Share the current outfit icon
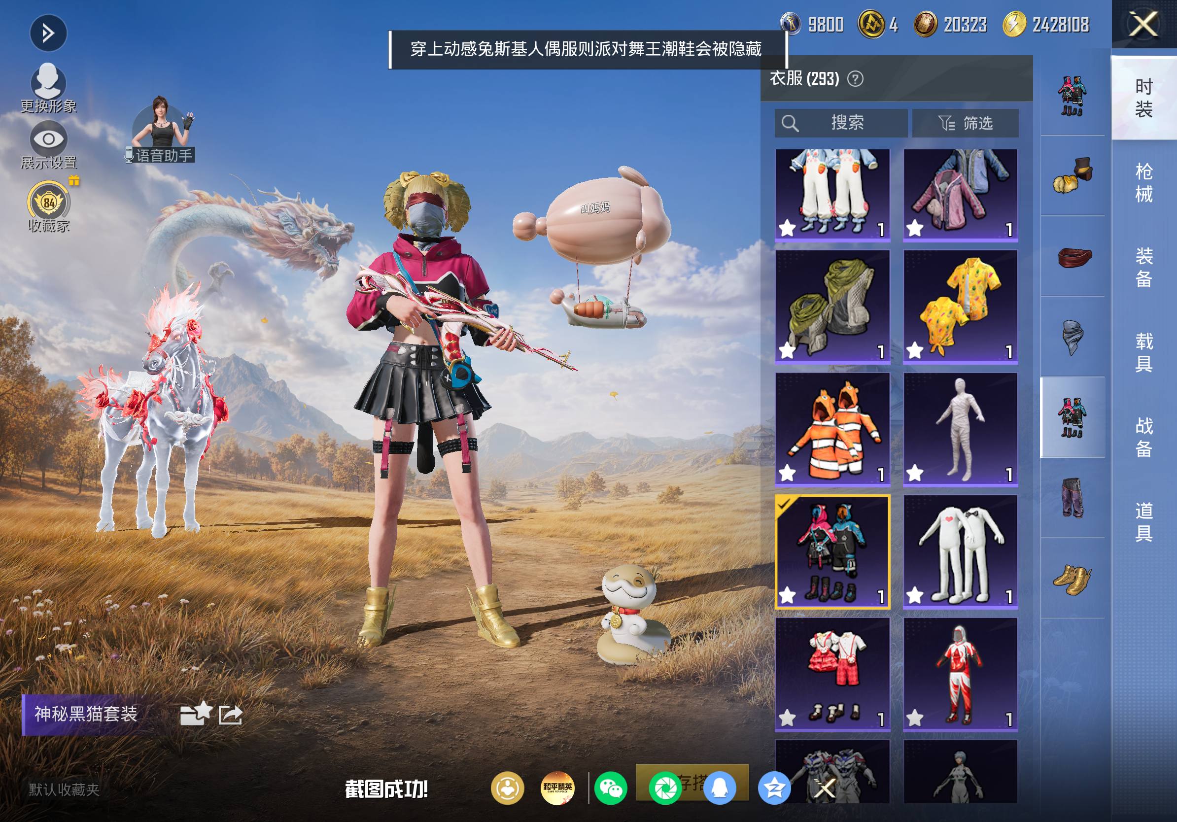 coord(230,715)
